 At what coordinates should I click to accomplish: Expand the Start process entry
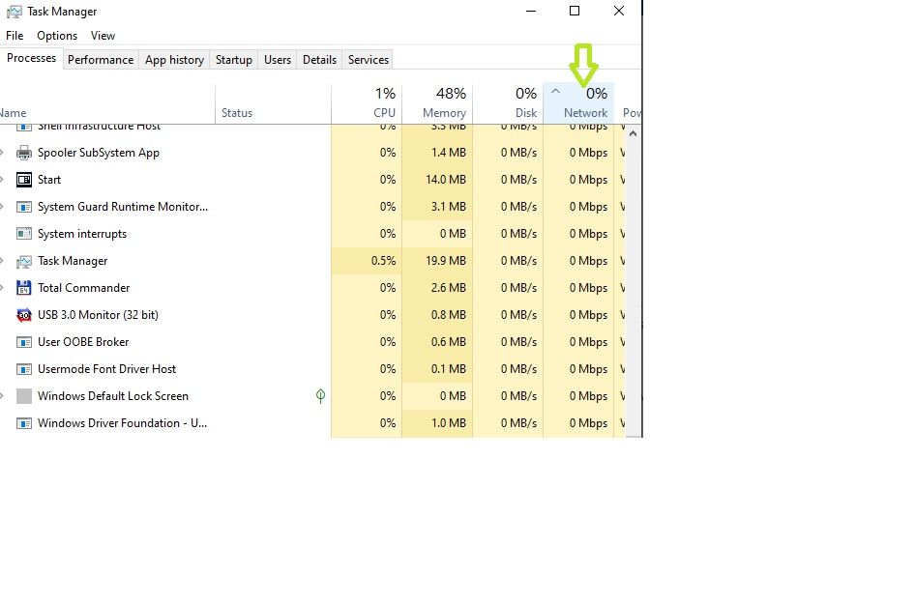pyautogui.click(x=2, y=180)
